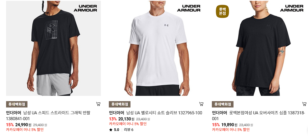Open 남성 UA 스피드 스트라이드 그래픽 반팔 title
Viewport: 308px width, 136px height.
pyautogui.click(x=57, y=113)
